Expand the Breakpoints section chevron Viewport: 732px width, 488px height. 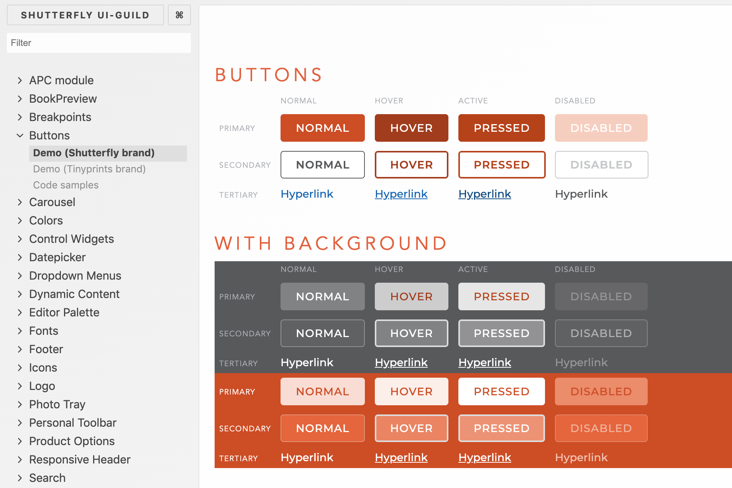tap(20, 117)
